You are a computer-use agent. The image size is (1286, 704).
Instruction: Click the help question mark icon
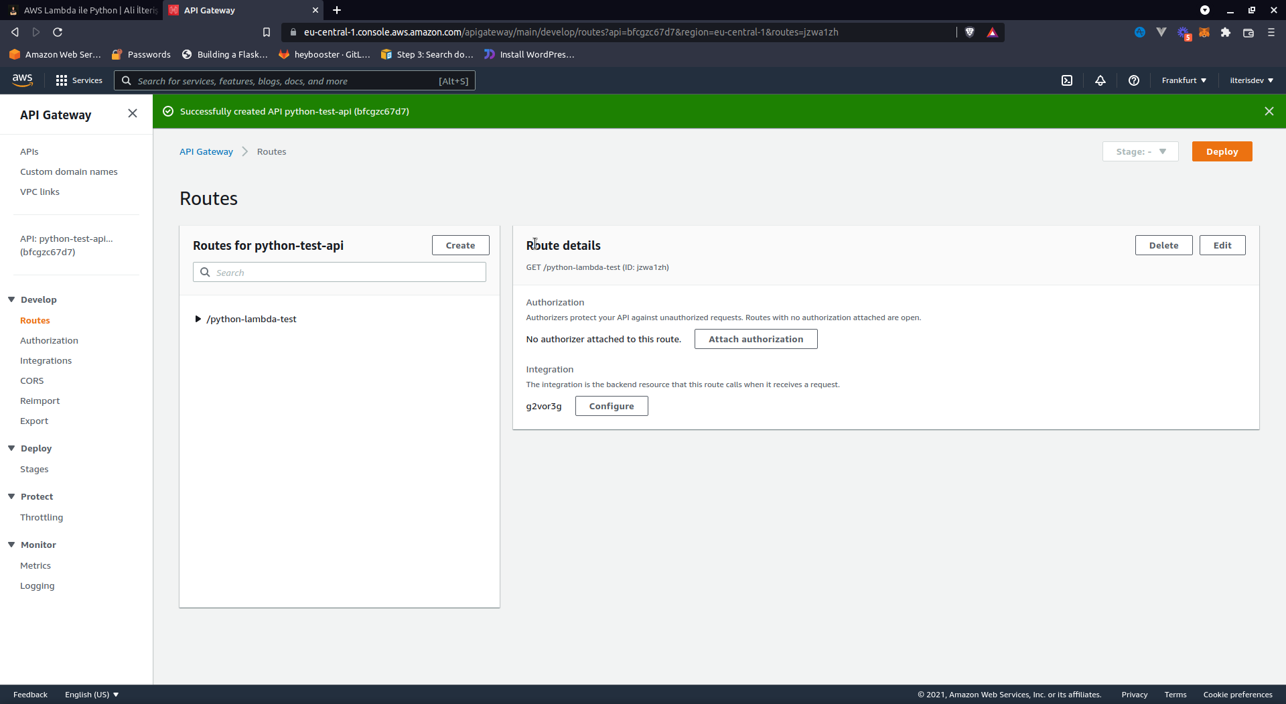tap(1134, 80)
